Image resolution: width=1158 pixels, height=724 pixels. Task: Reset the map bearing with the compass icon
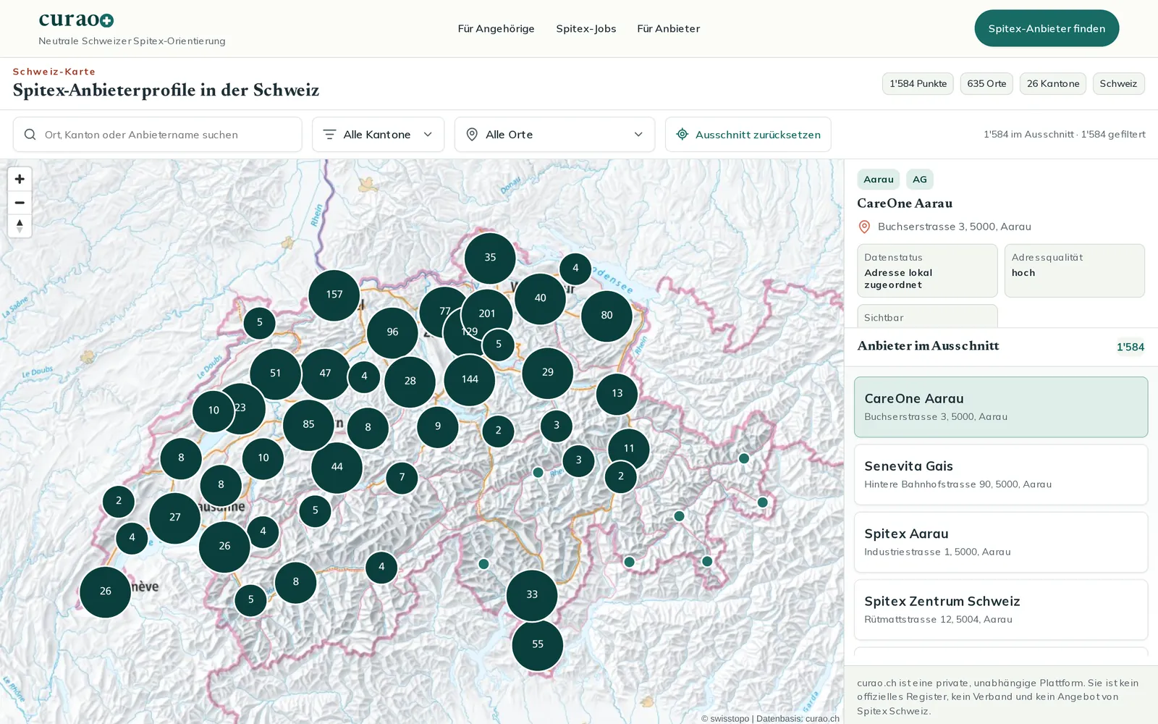click(20, 226)
